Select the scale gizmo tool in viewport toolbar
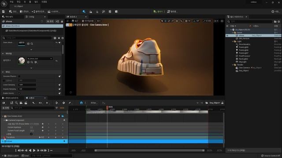 172,21
